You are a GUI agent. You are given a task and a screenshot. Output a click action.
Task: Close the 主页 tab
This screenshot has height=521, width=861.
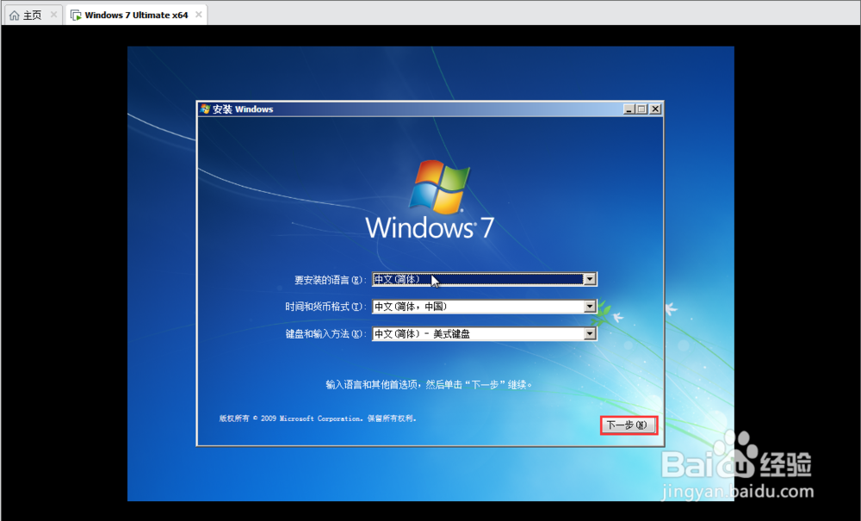[53, 15]
